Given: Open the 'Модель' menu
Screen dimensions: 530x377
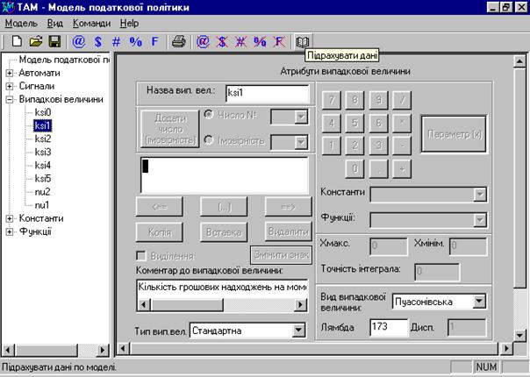Looking at the screenshot, I should 21,22.
